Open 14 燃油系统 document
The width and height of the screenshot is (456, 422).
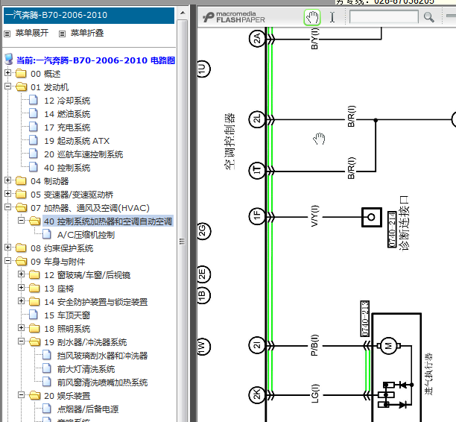pyautogui.click(x=67, y=114)
